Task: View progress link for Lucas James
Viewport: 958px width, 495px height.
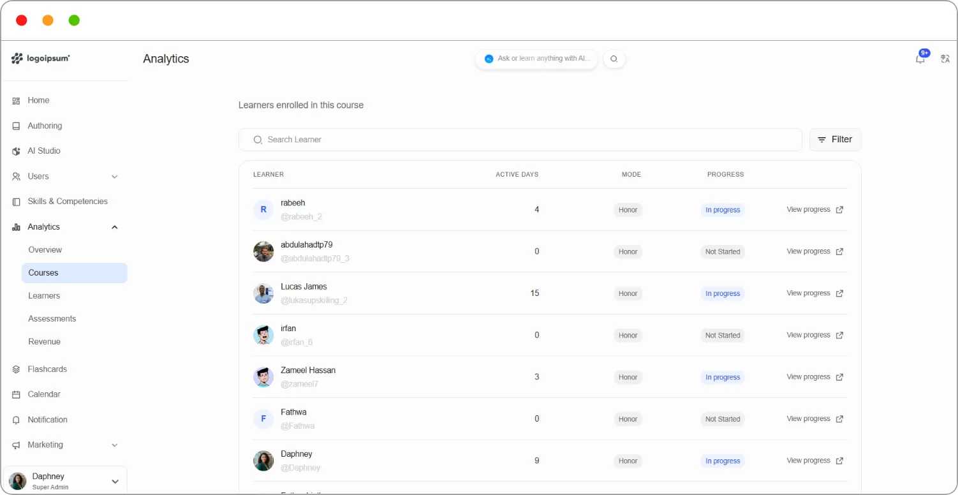Action: 808,293
